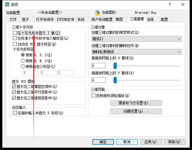Click the U 素线 slider handle
Viewport: 192px width, 150px height.
115,66
